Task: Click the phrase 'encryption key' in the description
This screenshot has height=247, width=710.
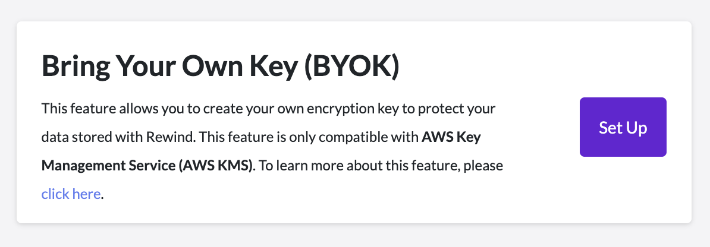Action: point(338,110)
